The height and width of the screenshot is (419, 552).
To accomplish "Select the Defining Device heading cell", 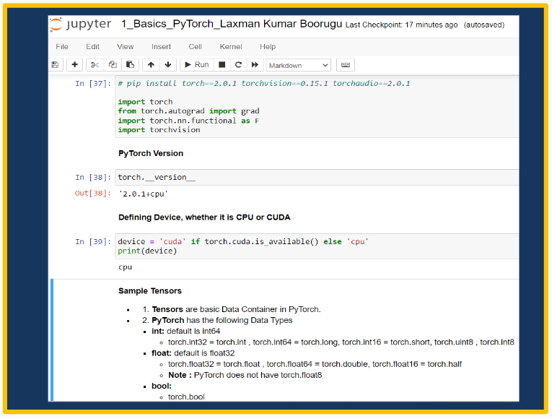I will pyautogui.click(x=204, y=217).
